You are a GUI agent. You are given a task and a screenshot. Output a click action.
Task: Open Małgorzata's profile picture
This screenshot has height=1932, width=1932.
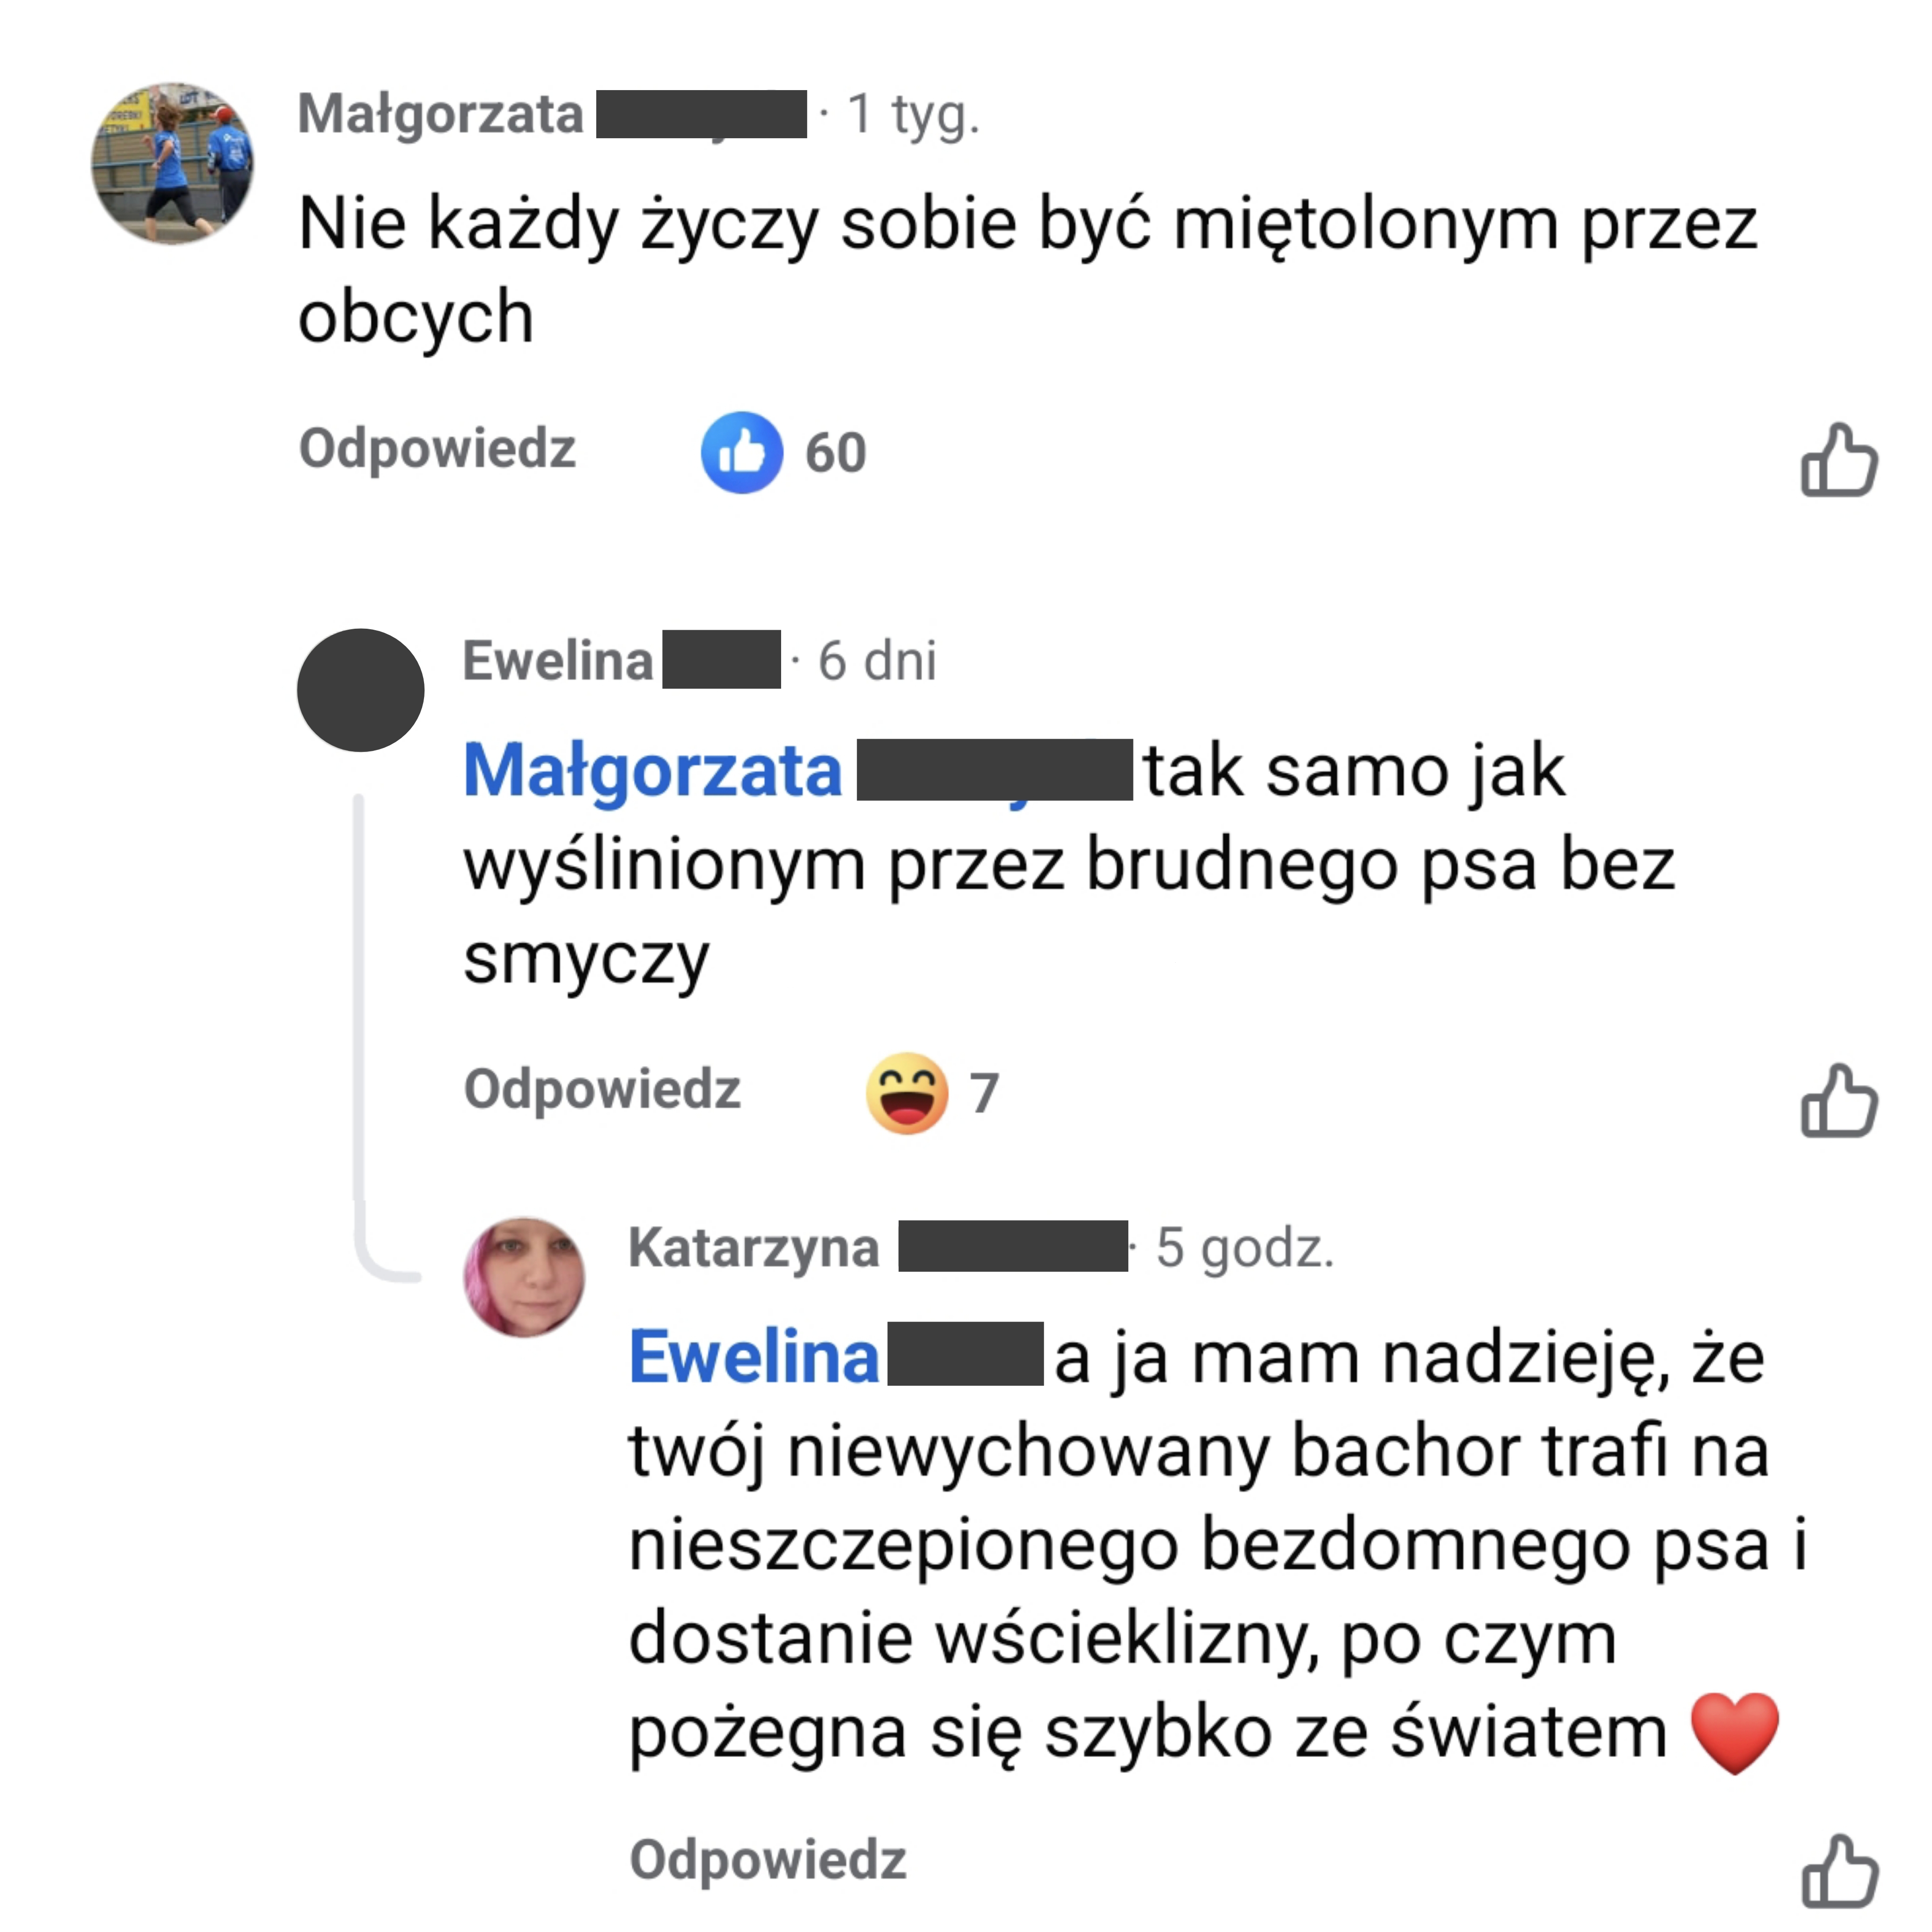[x=172, y=163]
